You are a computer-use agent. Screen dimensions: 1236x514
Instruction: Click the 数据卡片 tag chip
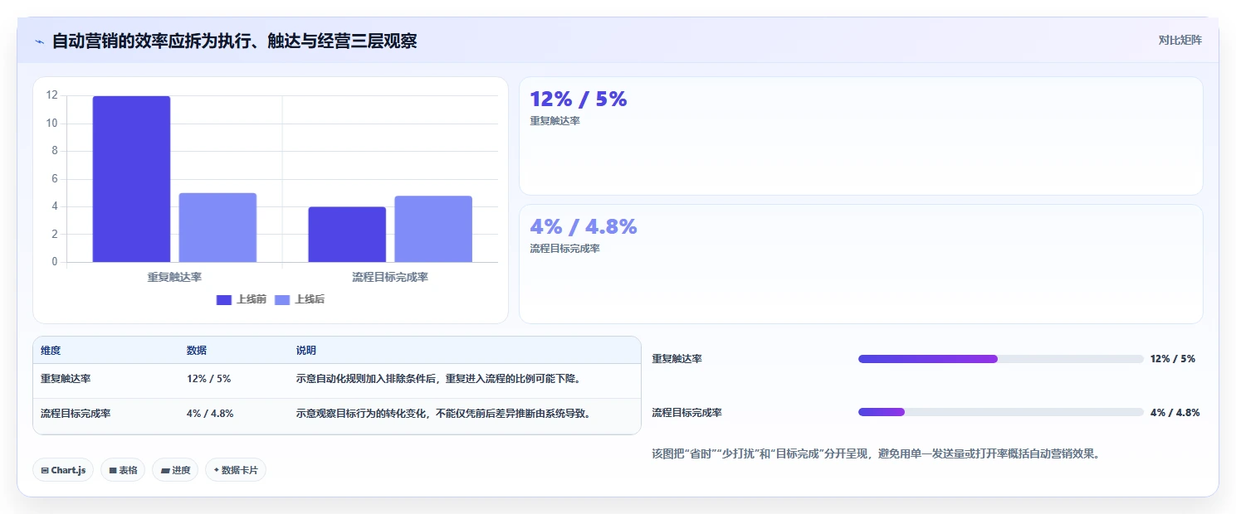click(236, 470)
